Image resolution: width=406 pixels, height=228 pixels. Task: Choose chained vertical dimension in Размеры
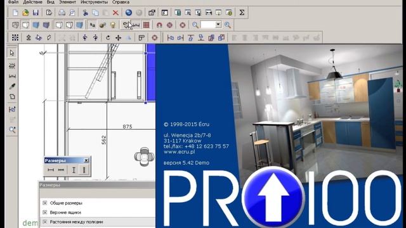(84, 170)
